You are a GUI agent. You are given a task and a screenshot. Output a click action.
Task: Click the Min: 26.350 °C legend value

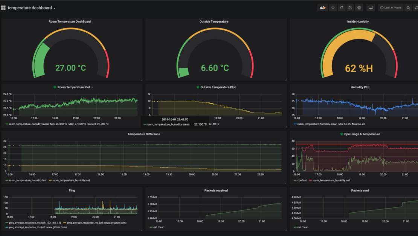pyautogui.click(x=59, y=124)
